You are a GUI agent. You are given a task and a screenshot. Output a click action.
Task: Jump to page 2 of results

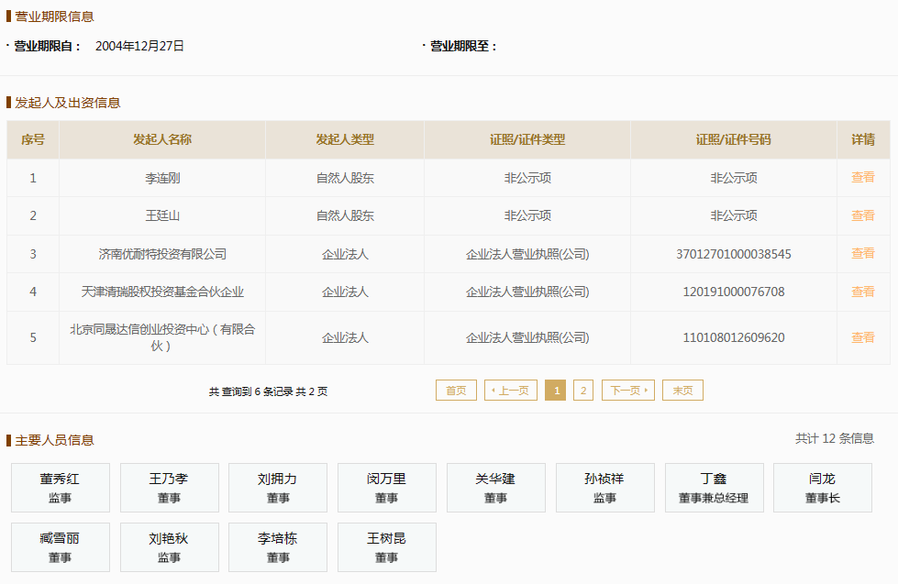click(583, 391)
